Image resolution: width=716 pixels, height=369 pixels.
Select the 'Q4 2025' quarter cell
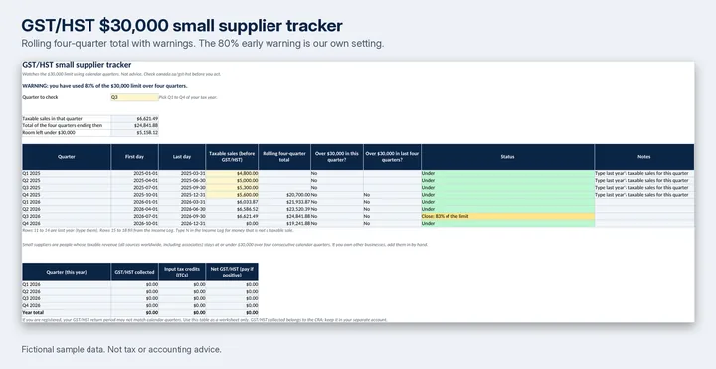[67, 195]
